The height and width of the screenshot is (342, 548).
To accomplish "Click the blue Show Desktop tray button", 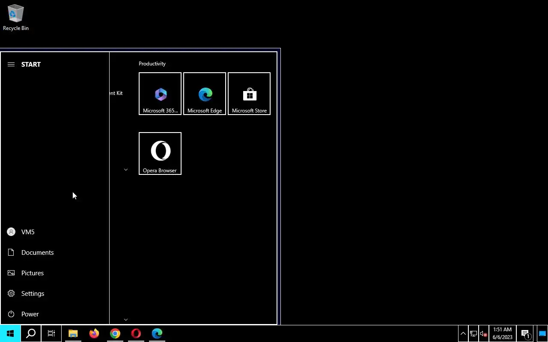I will (542, 333).
